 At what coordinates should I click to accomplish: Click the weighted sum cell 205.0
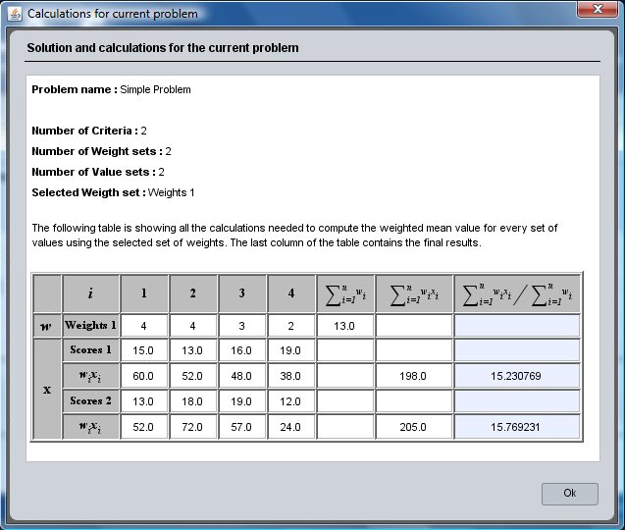[x=413, y=427]
